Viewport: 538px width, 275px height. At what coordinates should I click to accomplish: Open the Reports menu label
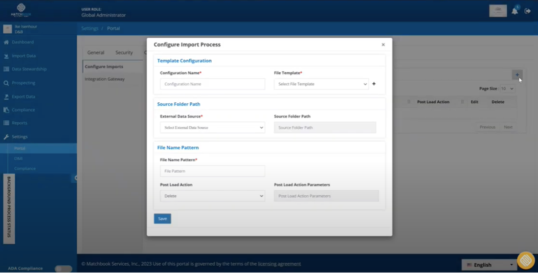tap(19, 123)
